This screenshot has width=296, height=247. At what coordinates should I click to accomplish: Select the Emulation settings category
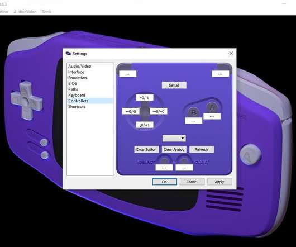pos(78,78)
